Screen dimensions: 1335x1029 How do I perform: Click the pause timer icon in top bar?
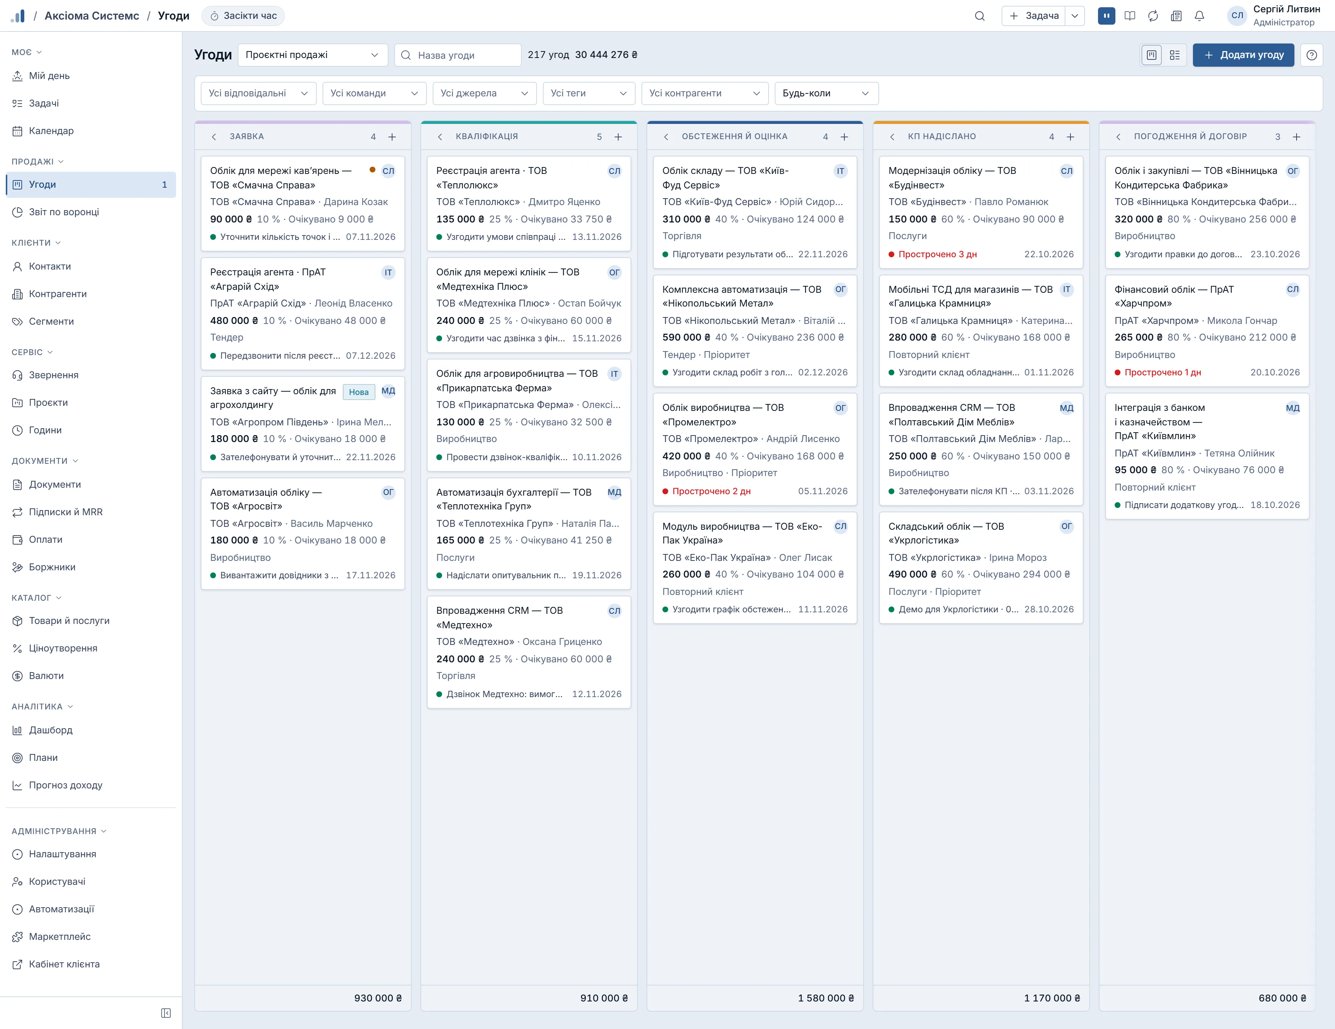(1106, 16)
